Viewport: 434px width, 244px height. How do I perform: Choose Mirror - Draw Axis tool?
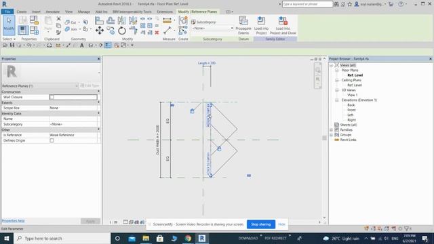click(133, 20)
